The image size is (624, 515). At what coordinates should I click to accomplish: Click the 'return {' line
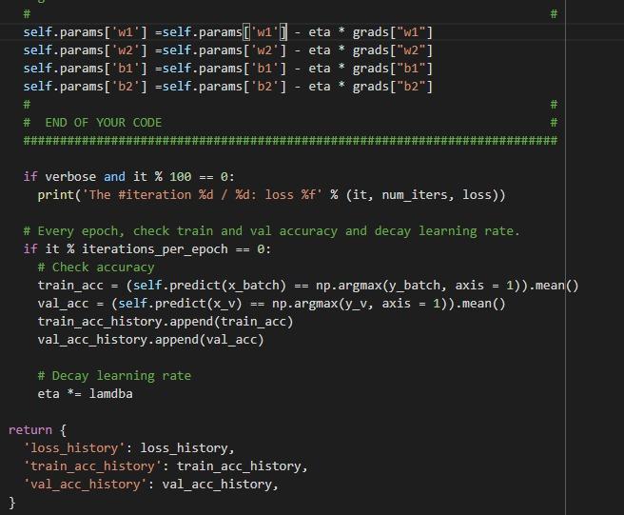37,429
